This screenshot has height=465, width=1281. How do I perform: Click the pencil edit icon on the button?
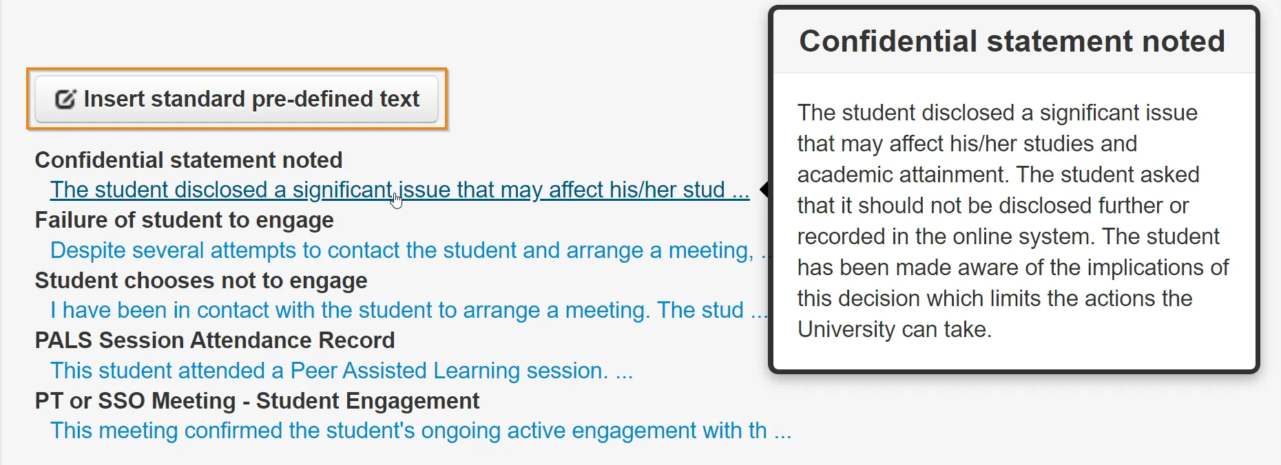[x=65, y=98]
